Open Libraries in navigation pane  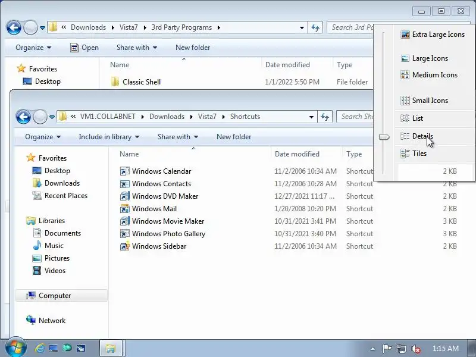click(x=46, y=220)
